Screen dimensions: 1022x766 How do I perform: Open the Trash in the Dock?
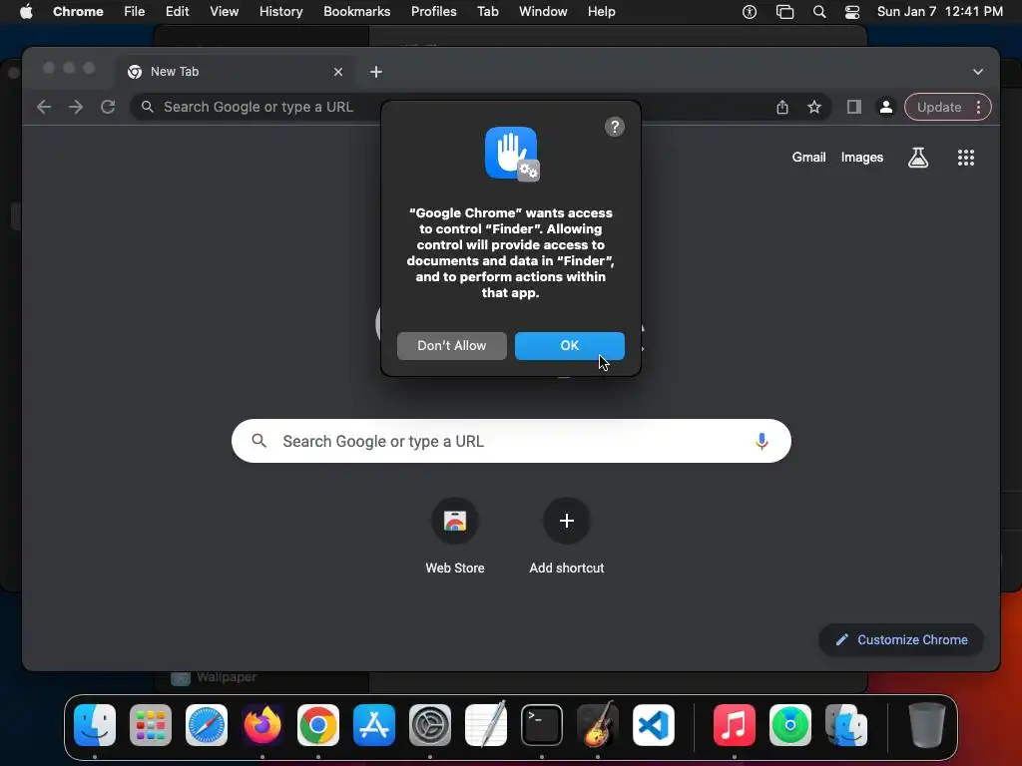[x=926, y=725]
